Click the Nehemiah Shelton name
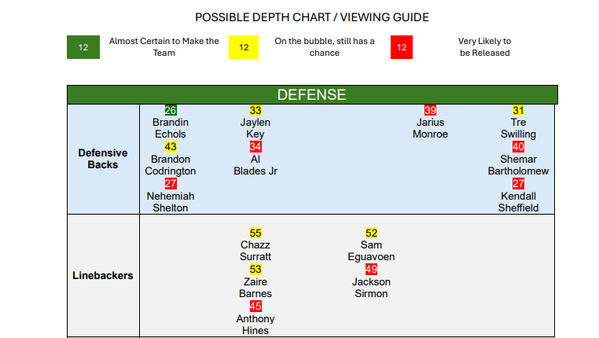Image resolution: width=599 pixels, height=338 pixels. 171,202
